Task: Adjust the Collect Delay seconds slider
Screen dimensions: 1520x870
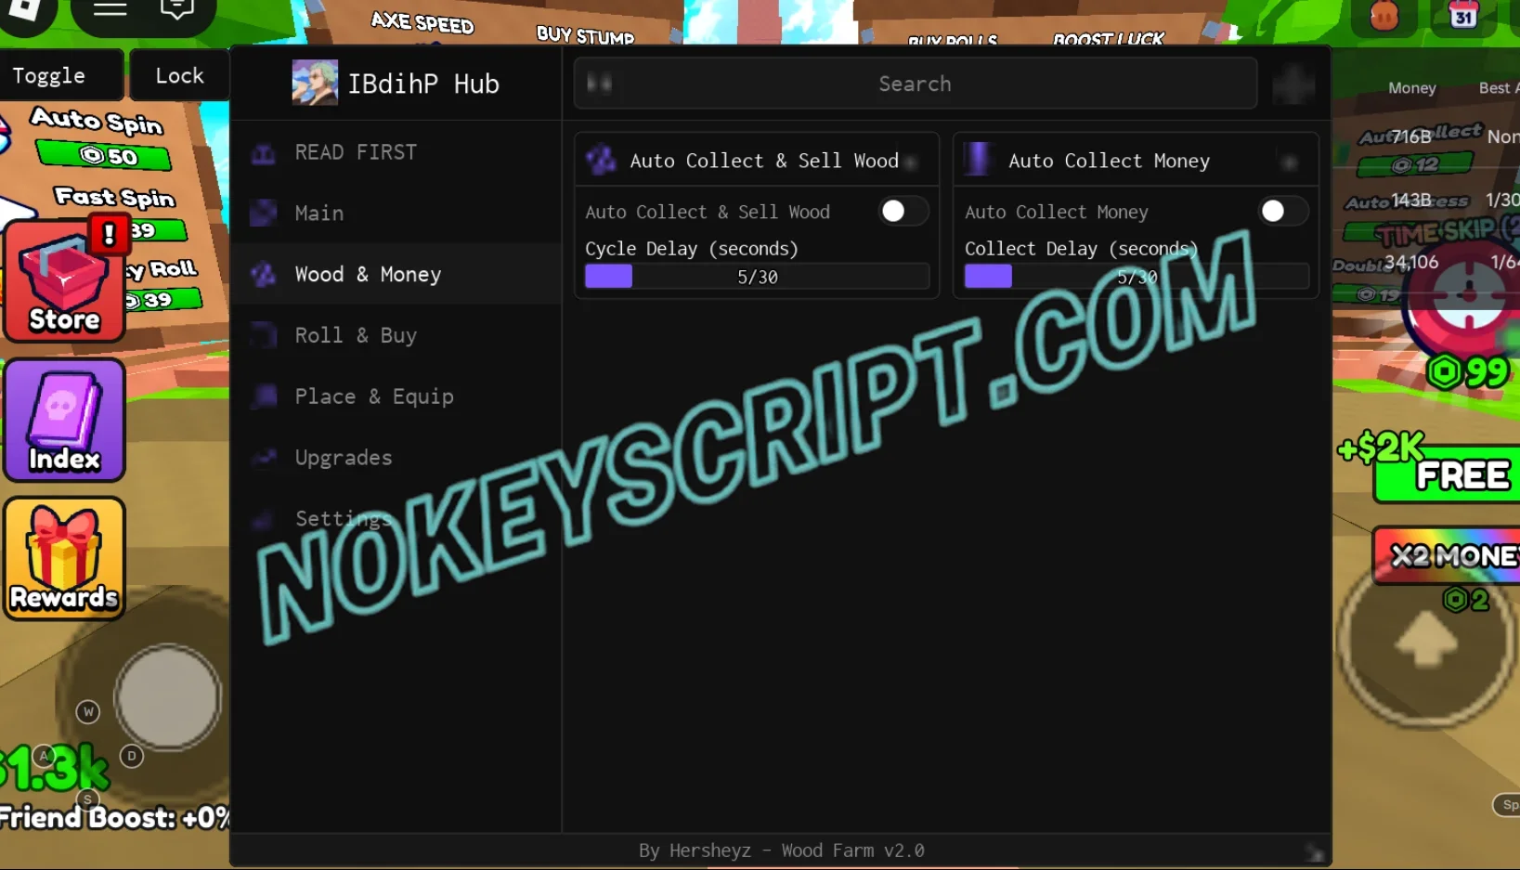Action: (x=1137, y=277)
